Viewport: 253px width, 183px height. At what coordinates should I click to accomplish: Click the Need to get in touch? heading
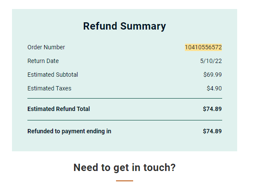(125, 168)
